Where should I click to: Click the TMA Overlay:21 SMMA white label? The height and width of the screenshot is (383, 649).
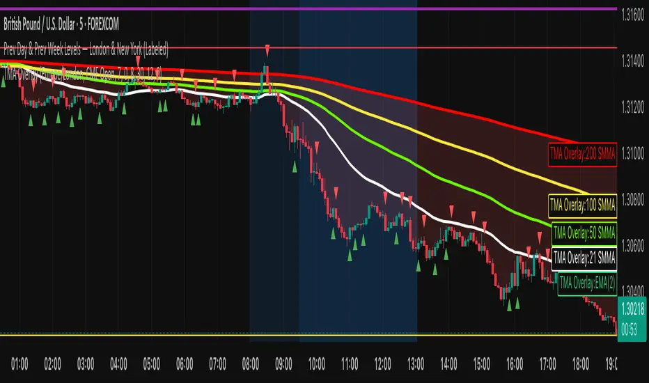pos(584,259)
